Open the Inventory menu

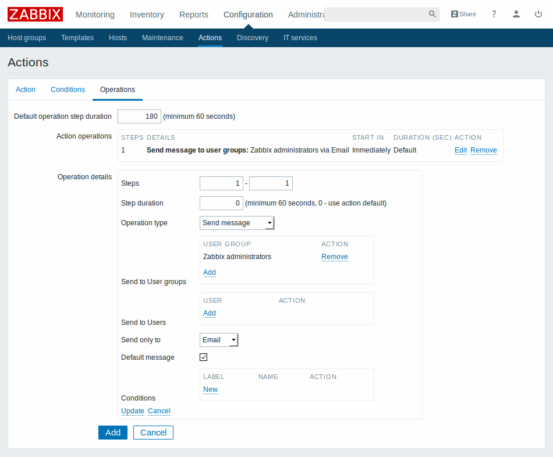[x=147, y=15]
